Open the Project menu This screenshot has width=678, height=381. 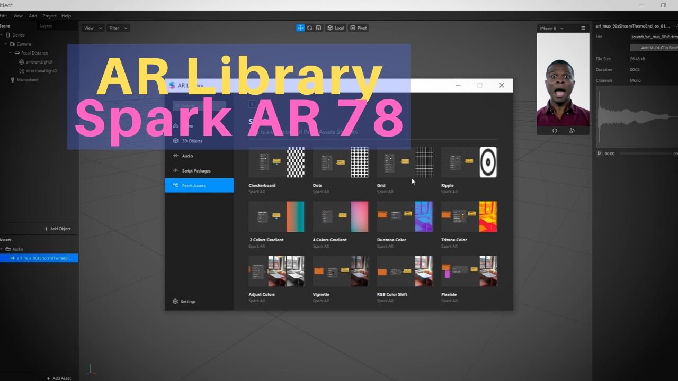pyautogui.click(x=49, y=16)
